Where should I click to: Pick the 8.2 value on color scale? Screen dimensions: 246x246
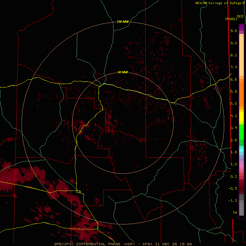click(x=234, y=55)
